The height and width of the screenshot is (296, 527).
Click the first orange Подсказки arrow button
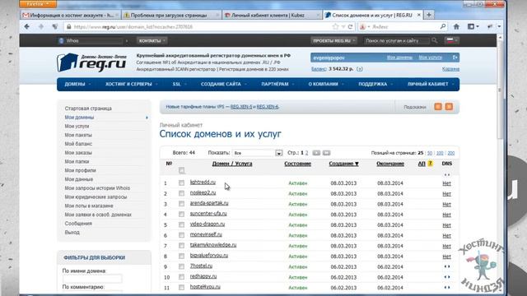point(438,107)
